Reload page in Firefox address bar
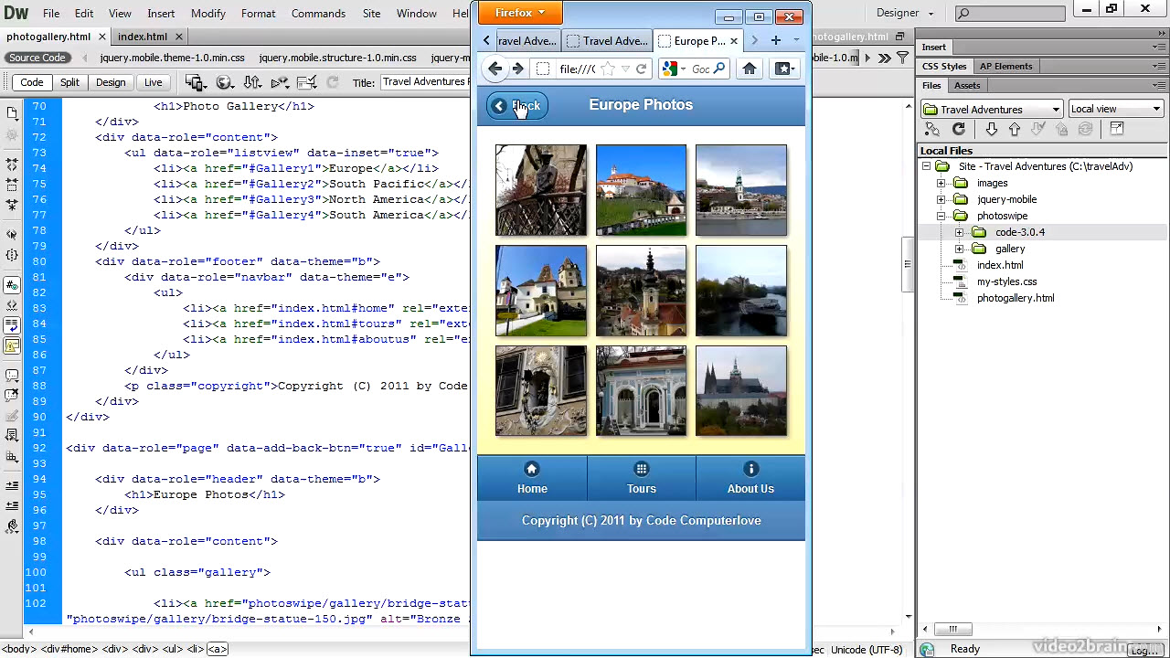 tap(642, 69)
